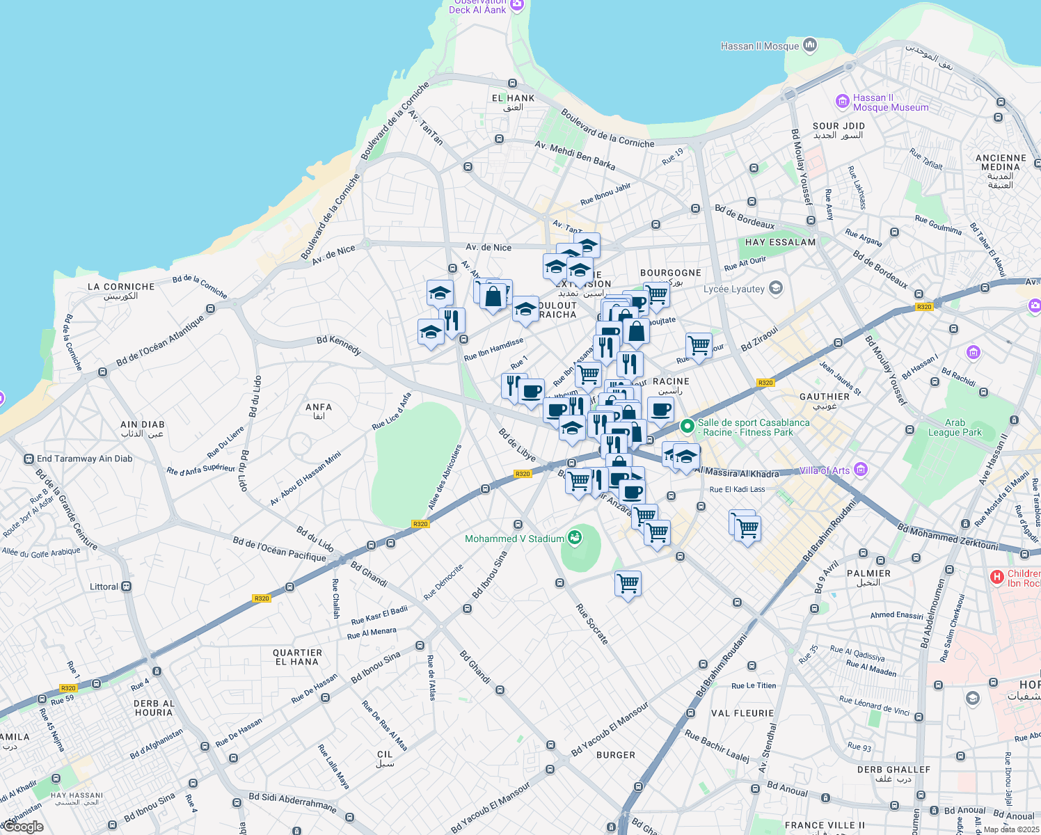Select the Observation Deck Al Aank icon
Viewport: 1041px width, 835px height.
pos(516,6)
